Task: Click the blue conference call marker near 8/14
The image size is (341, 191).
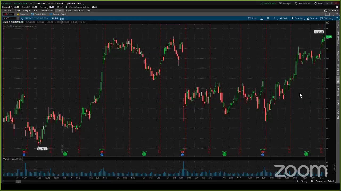Action: pos(263,155)
